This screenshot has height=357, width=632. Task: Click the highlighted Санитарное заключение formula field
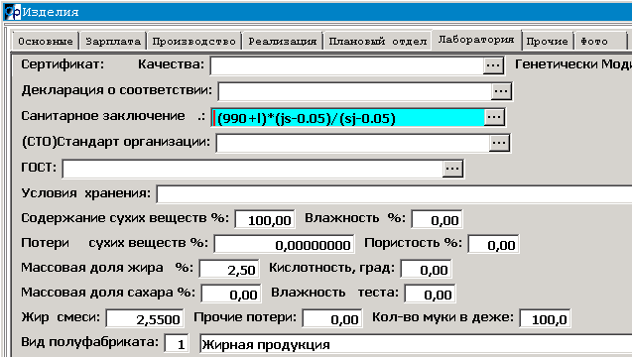[348, 118]
